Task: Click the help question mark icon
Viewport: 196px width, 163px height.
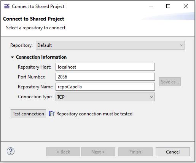Action: point(11,151)
